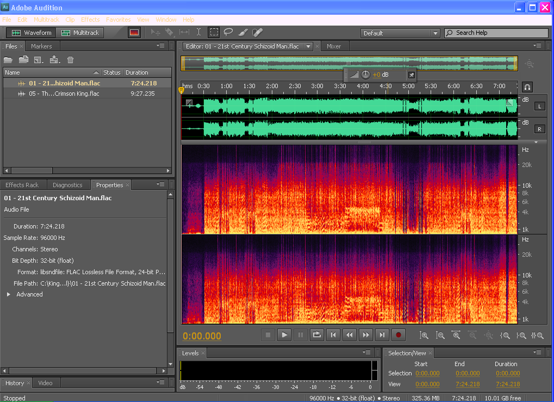Viewport: 554px width, 402px height.
Task: Switch to the Diagnostics tab
Action: pyautogui.click(x=67, y=185)
